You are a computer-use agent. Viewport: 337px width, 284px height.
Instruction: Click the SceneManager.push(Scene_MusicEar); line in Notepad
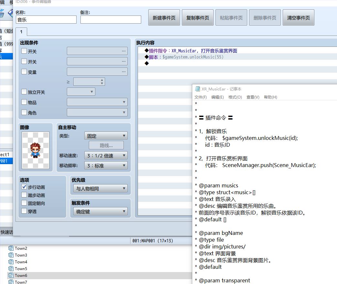pos(269,165)
